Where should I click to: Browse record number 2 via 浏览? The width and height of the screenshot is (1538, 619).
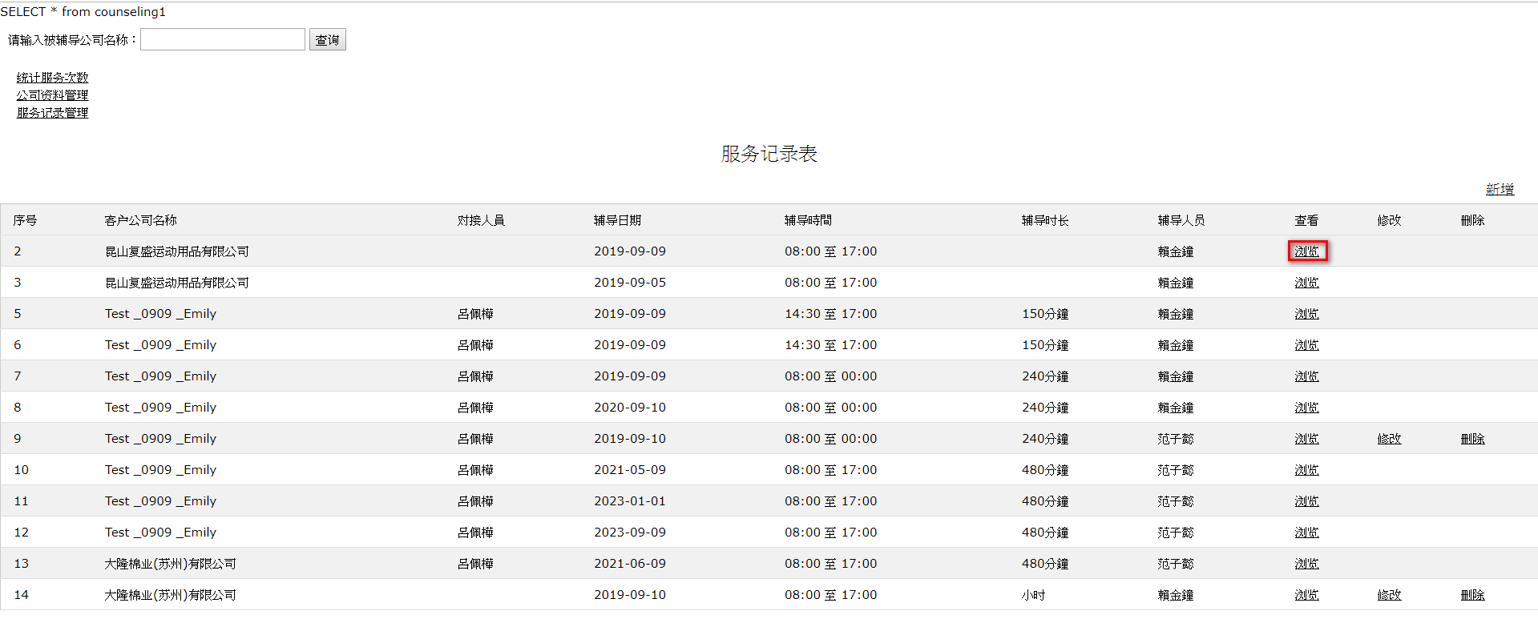(x=1306, y=251)
